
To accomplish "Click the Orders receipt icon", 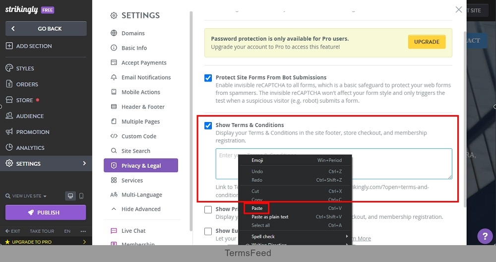I will pyautogui.click(x=9, y=84).
